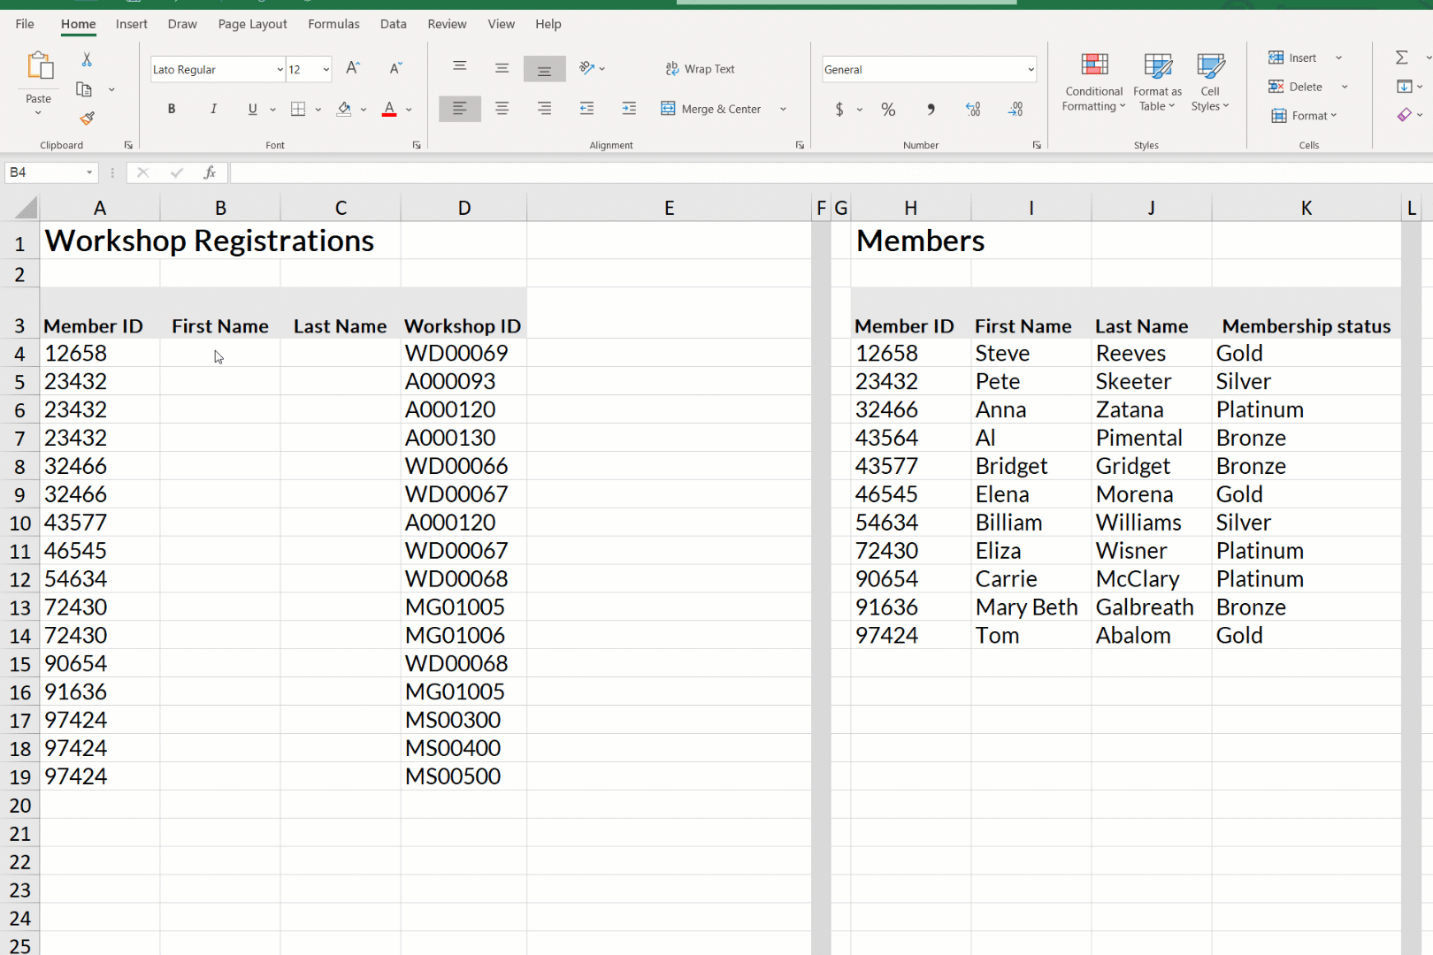
Task: Apply percent style formatting
Action: (888, 109)
